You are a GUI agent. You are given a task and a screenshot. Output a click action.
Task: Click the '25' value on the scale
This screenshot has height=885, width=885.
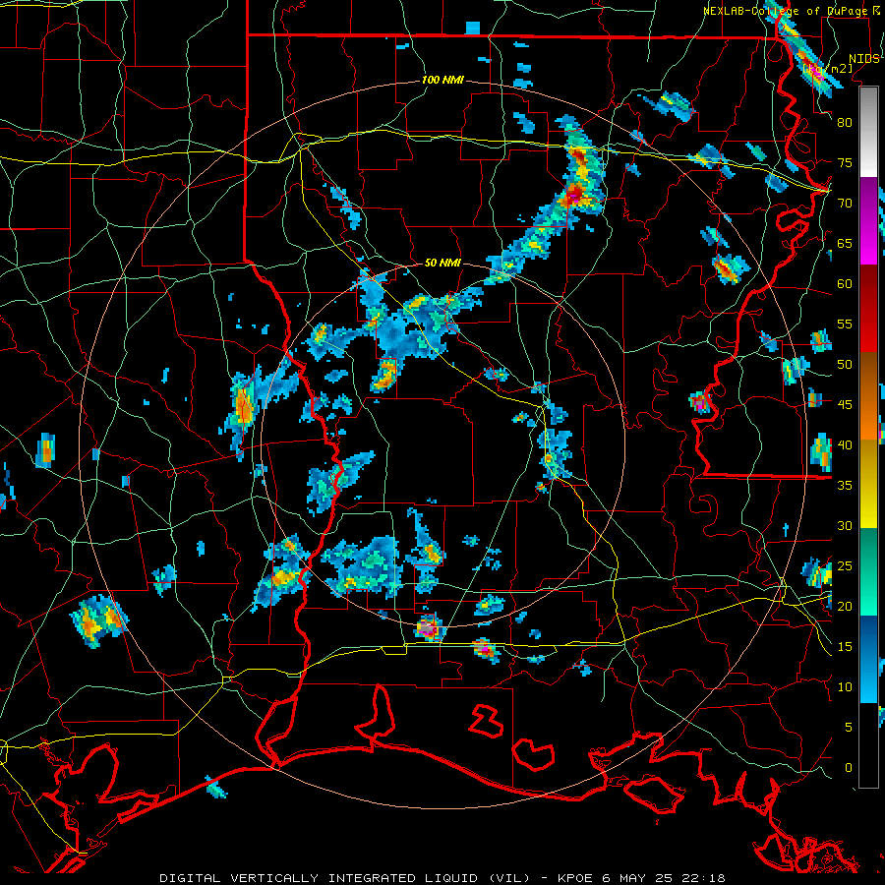click(x=845, y=566)
